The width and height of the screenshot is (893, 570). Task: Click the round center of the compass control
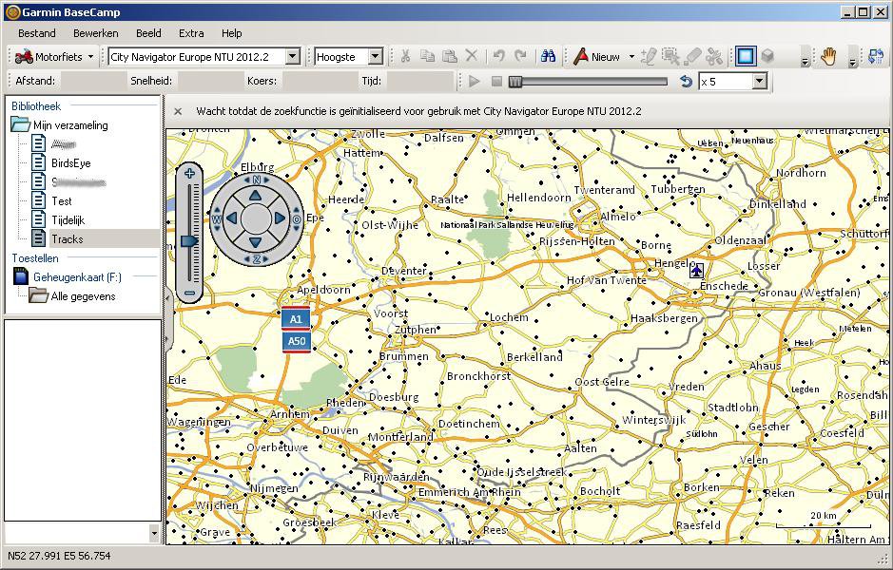(256, 218)
